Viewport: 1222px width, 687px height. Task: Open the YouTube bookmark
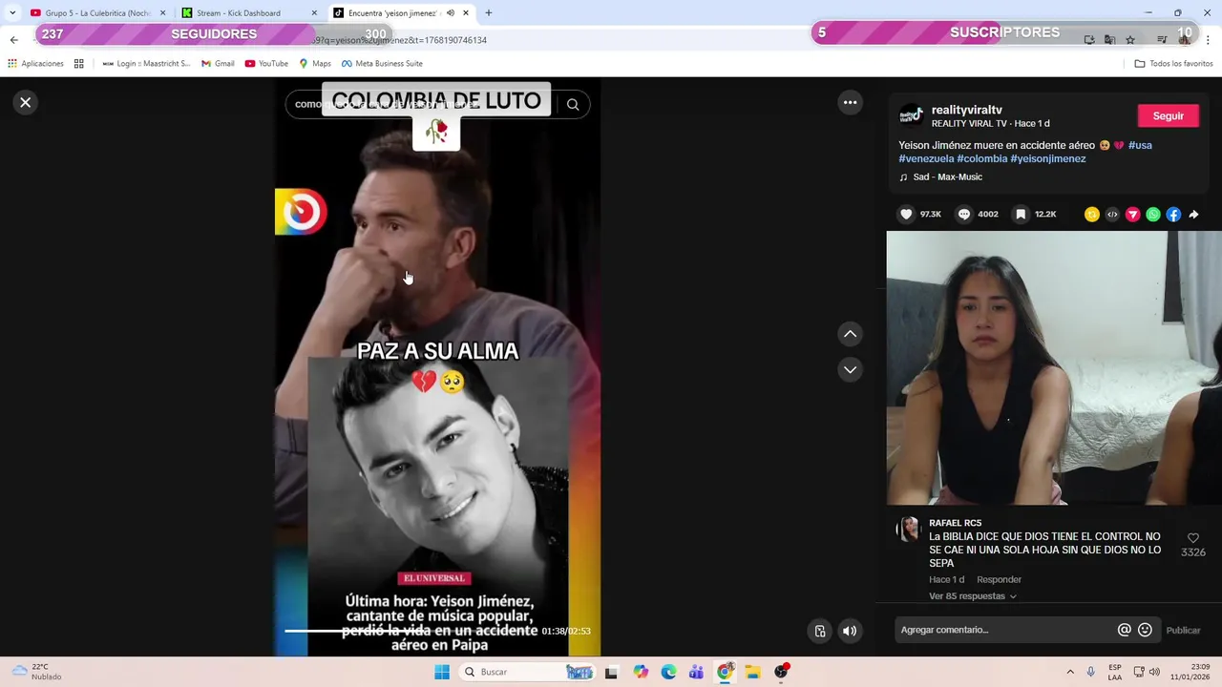[266, 64]
